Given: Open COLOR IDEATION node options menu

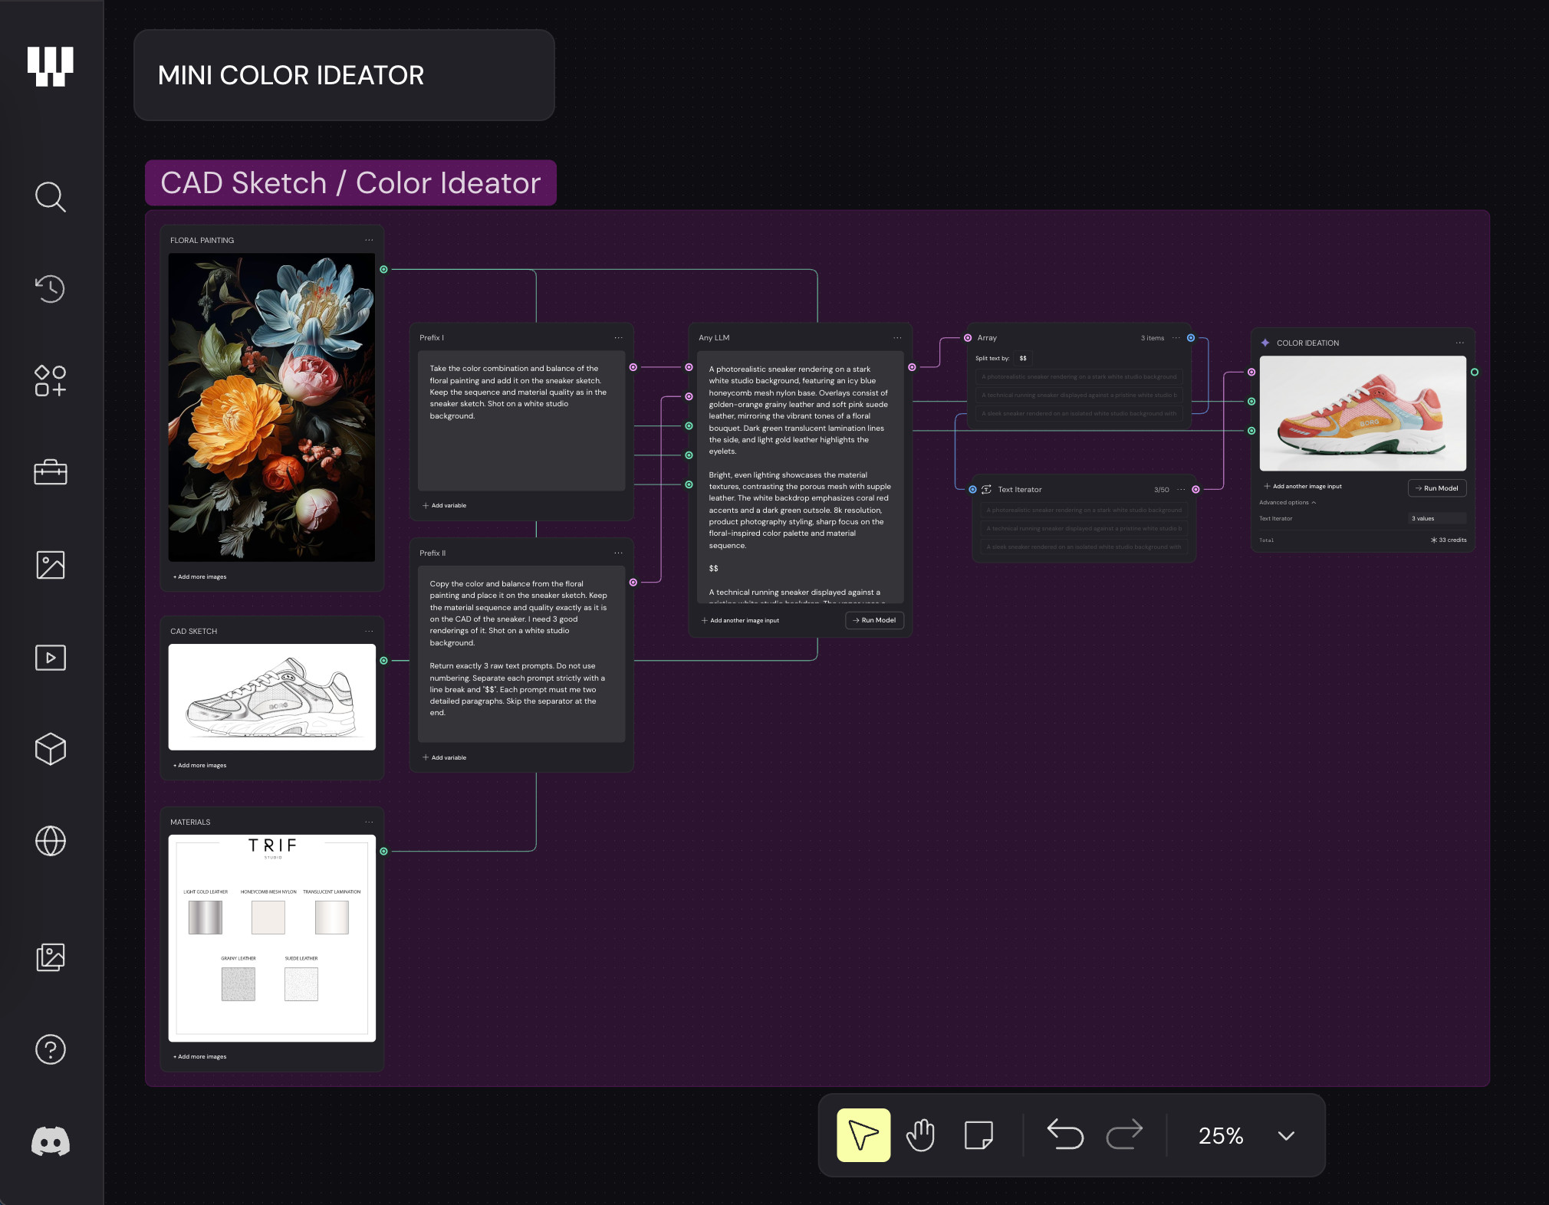Looking at the screenshot, I should (x=1460, y=343).
